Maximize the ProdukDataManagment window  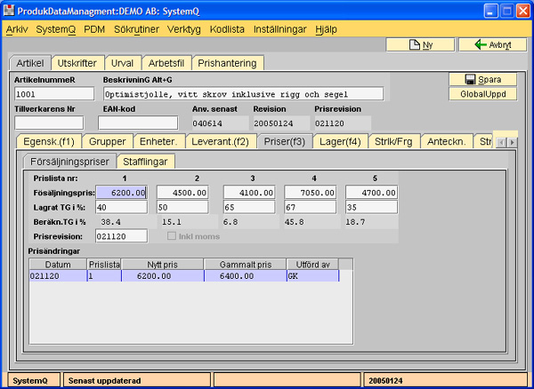(506, 12)
